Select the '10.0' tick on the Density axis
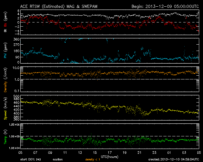This screenshot has width=203, height=162. coord(16,68)
